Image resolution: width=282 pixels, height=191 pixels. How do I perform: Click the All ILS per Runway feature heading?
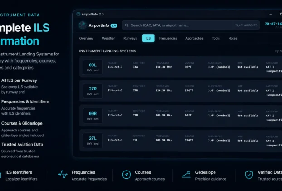click(x=19, y=80)
